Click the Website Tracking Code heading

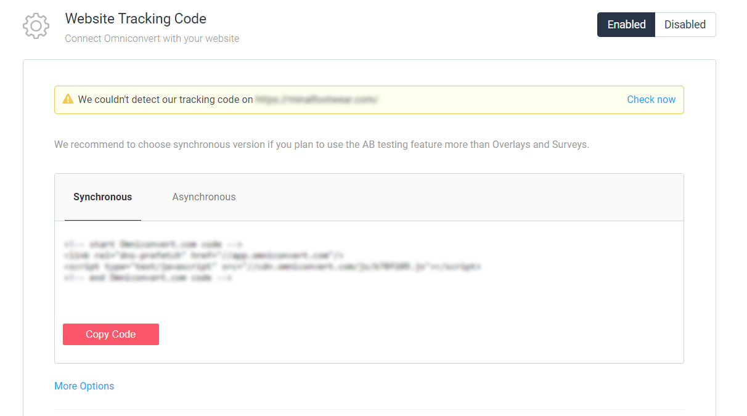point(136,18)
